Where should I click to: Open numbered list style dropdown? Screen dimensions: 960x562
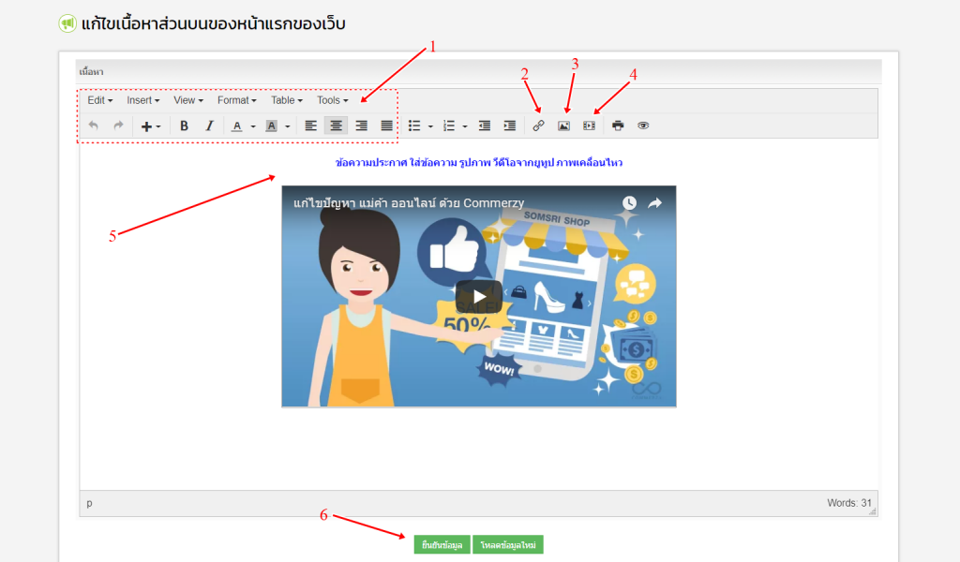pos(465,126)
